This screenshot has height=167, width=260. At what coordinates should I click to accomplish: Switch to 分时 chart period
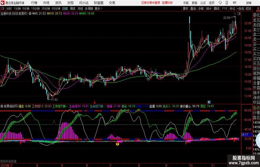coord(9,9)
